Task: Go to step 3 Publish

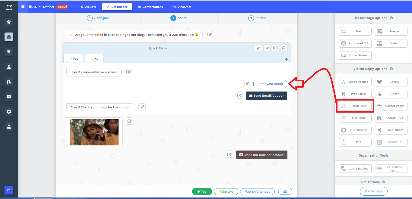Action: 257,18
